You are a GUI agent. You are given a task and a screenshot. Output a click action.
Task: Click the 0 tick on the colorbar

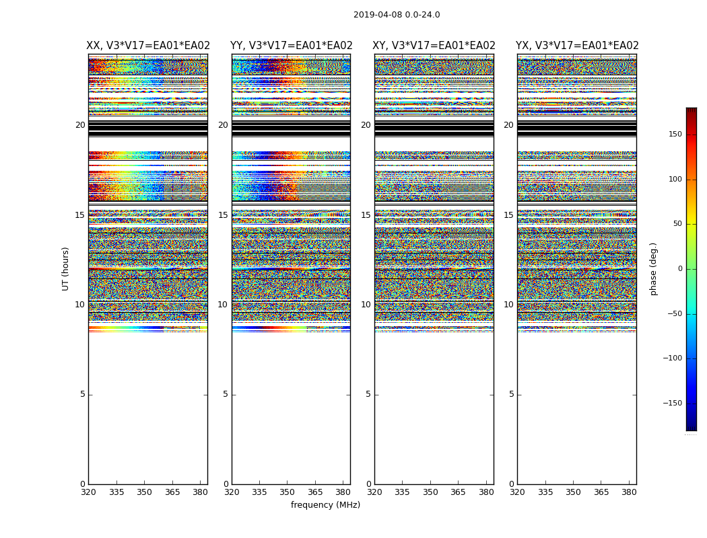pyautogui.click(x=680, y=269)
